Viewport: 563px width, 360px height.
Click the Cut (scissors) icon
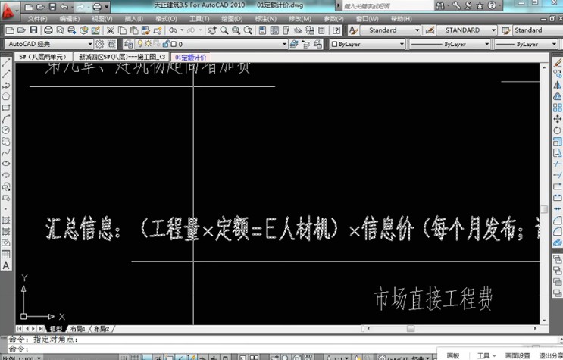pyautogui.click(x=111, y=30)
